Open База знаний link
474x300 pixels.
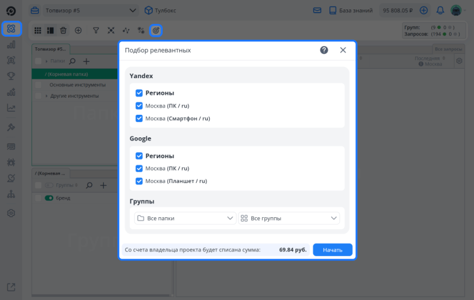[351, 11]
